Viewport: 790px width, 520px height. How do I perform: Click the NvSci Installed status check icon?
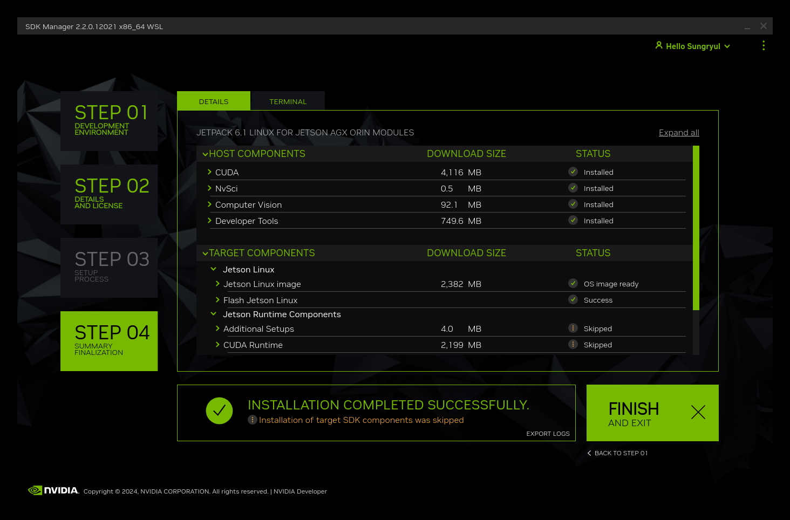(573, 188)
